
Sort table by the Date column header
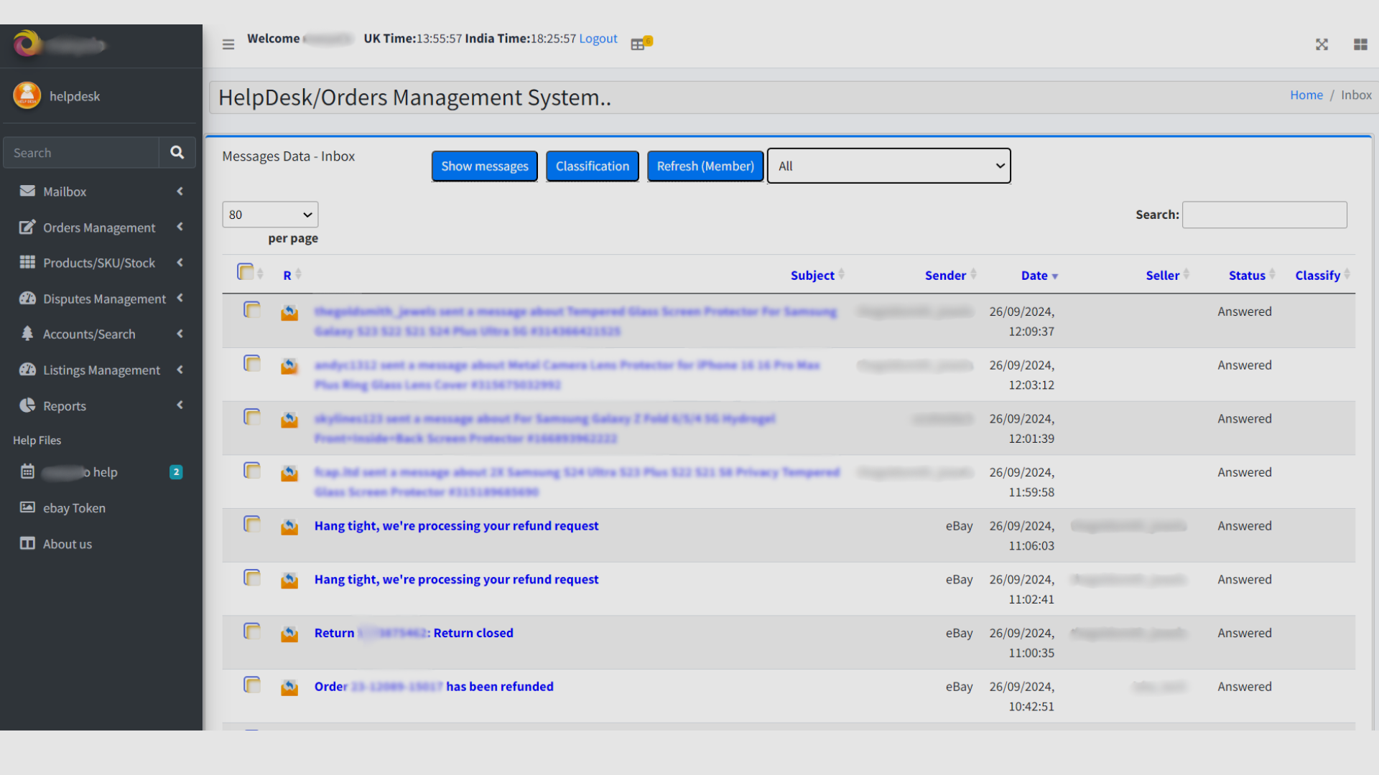[1034, 276]
